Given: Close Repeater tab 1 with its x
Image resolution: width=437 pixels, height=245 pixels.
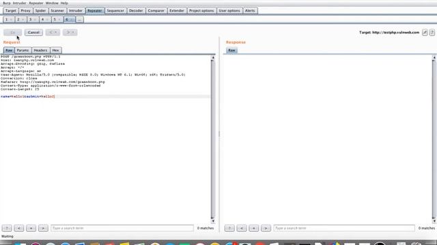Looking at the screenshot, I should coord(11,20).
